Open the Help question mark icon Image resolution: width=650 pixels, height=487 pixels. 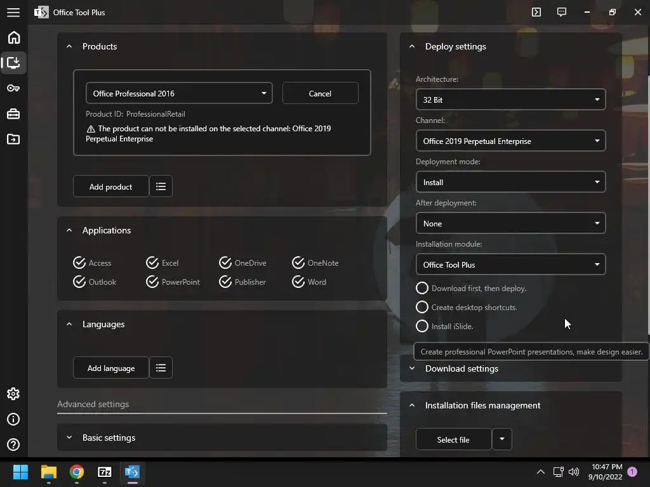tap(13, 445)
